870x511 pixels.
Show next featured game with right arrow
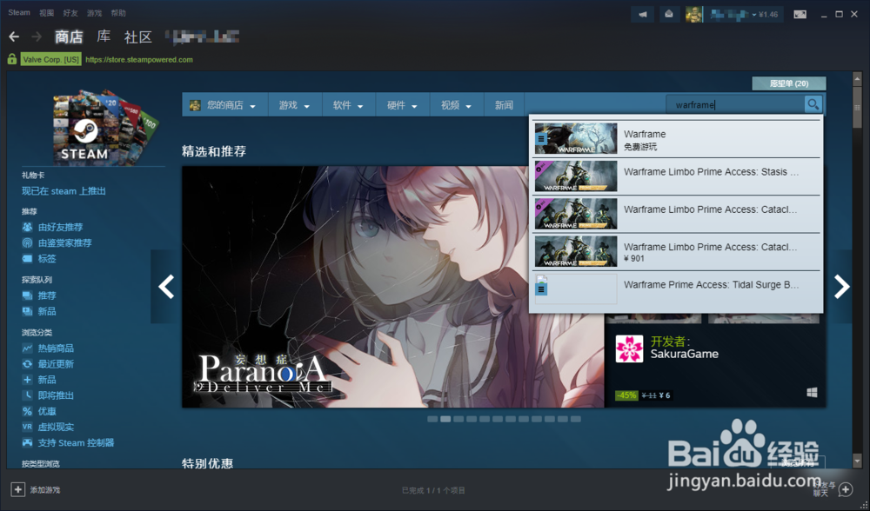coord(840,287)
